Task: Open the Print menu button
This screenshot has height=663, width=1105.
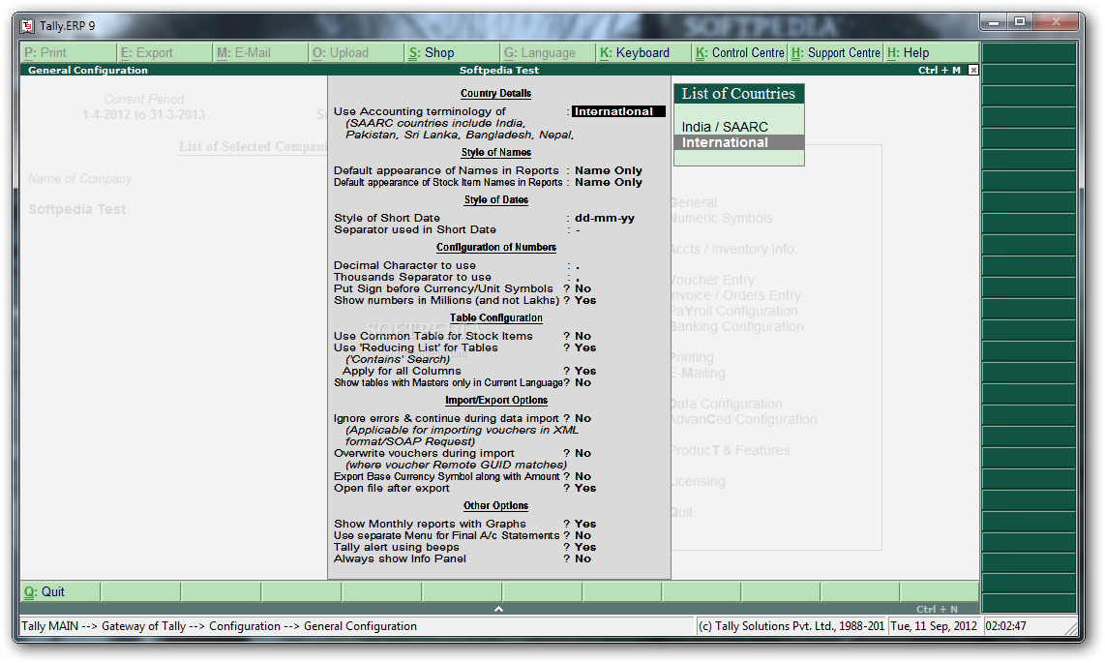Action: pyautogui.click(x=69, y=53)
